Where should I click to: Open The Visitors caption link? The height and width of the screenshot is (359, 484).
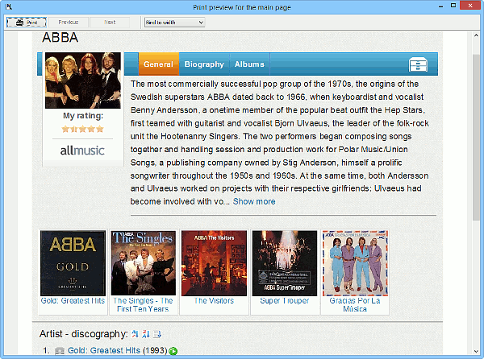point(214,300)
